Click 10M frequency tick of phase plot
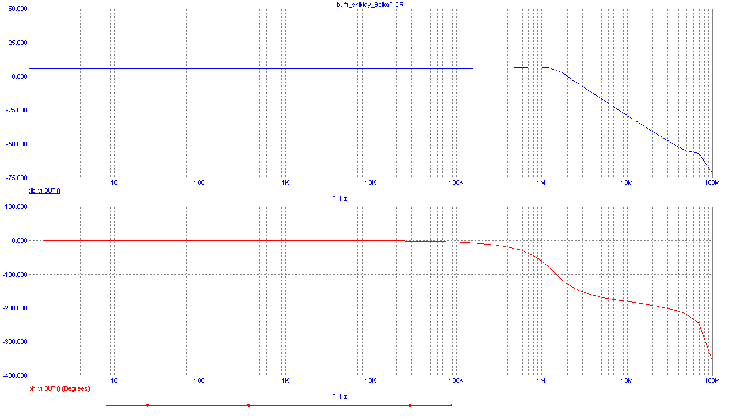The image size is (729, 420). [x=627, y=381]
